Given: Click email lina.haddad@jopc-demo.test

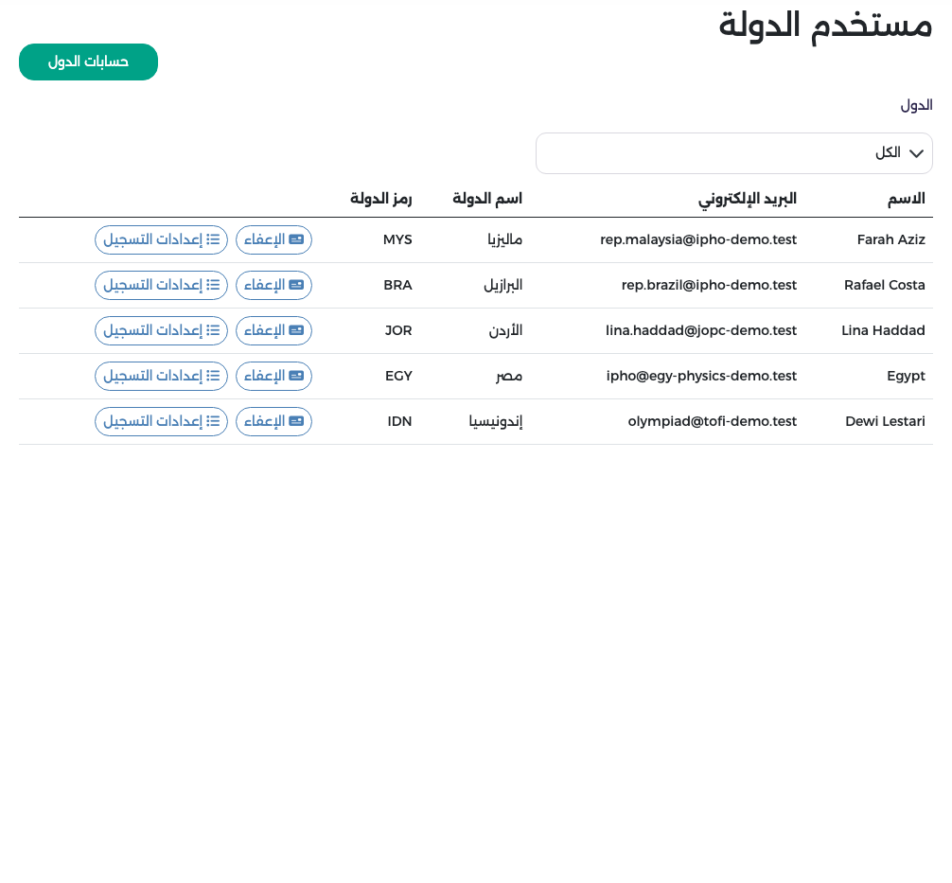Looking at the screenshot, I should click(700, 331).
